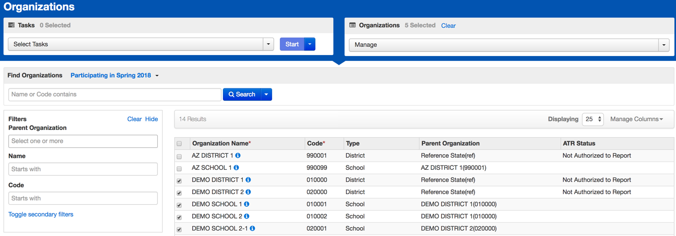
Task: Click Toggle secondary filters link
Action: tap(41, 214)
